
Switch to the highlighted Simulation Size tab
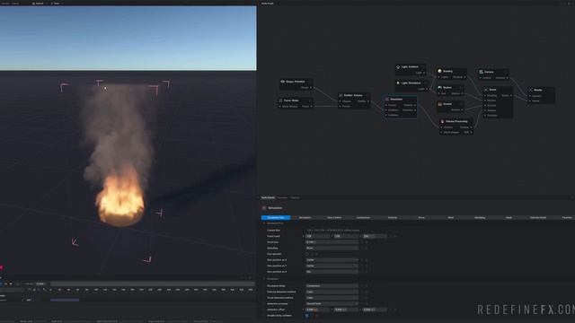276,217
